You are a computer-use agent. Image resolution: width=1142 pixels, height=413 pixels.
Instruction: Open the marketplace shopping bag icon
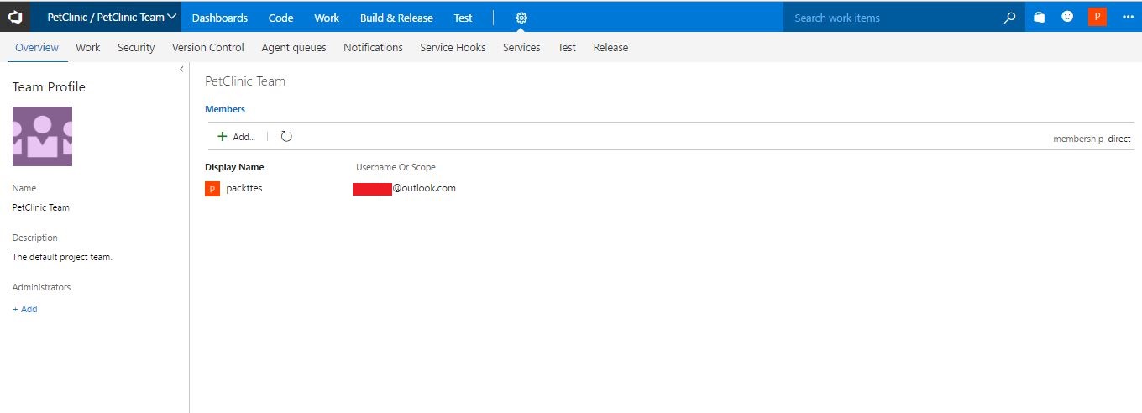(x=1040, y=17)
